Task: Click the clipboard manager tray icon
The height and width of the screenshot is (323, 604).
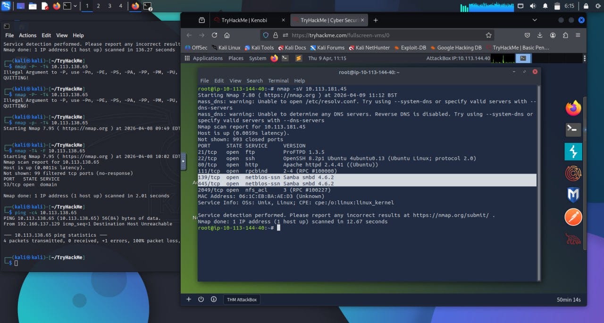Action: pyautogui.click(x=557, y=6)
